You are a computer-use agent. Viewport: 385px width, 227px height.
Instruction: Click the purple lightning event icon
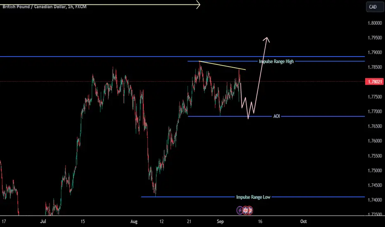240,210
